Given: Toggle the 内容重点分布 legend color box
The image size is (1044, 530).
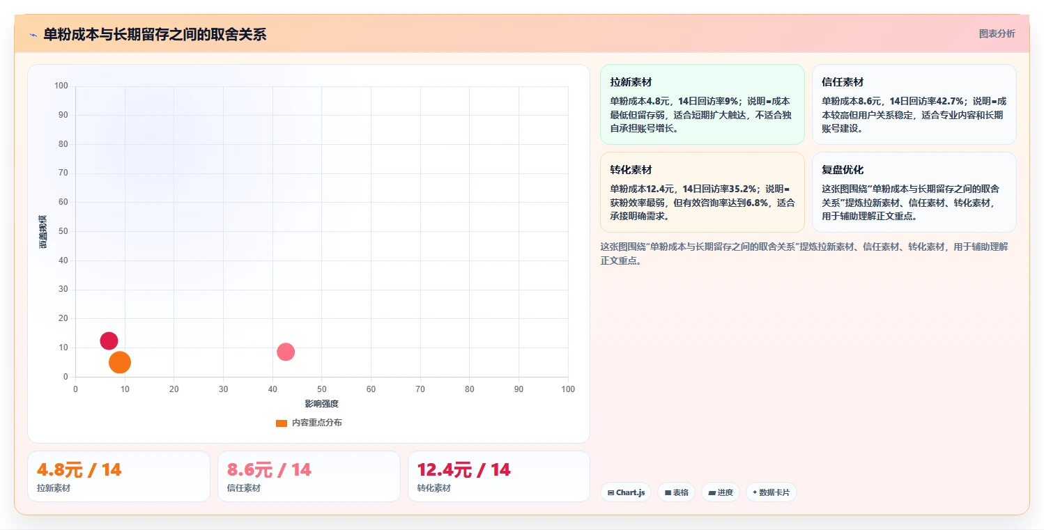Looking at the screenshot, I should 282,423.
